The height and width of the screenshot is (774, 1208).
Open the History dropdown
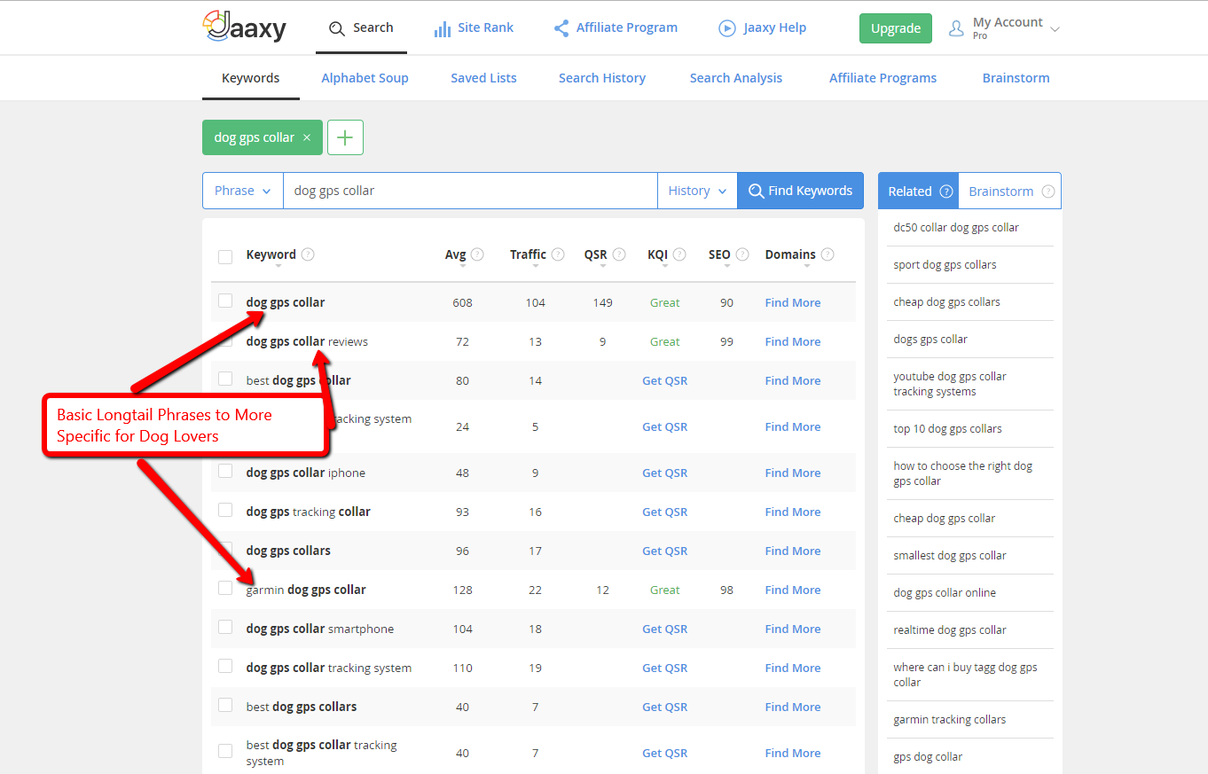tap(697, 191)
